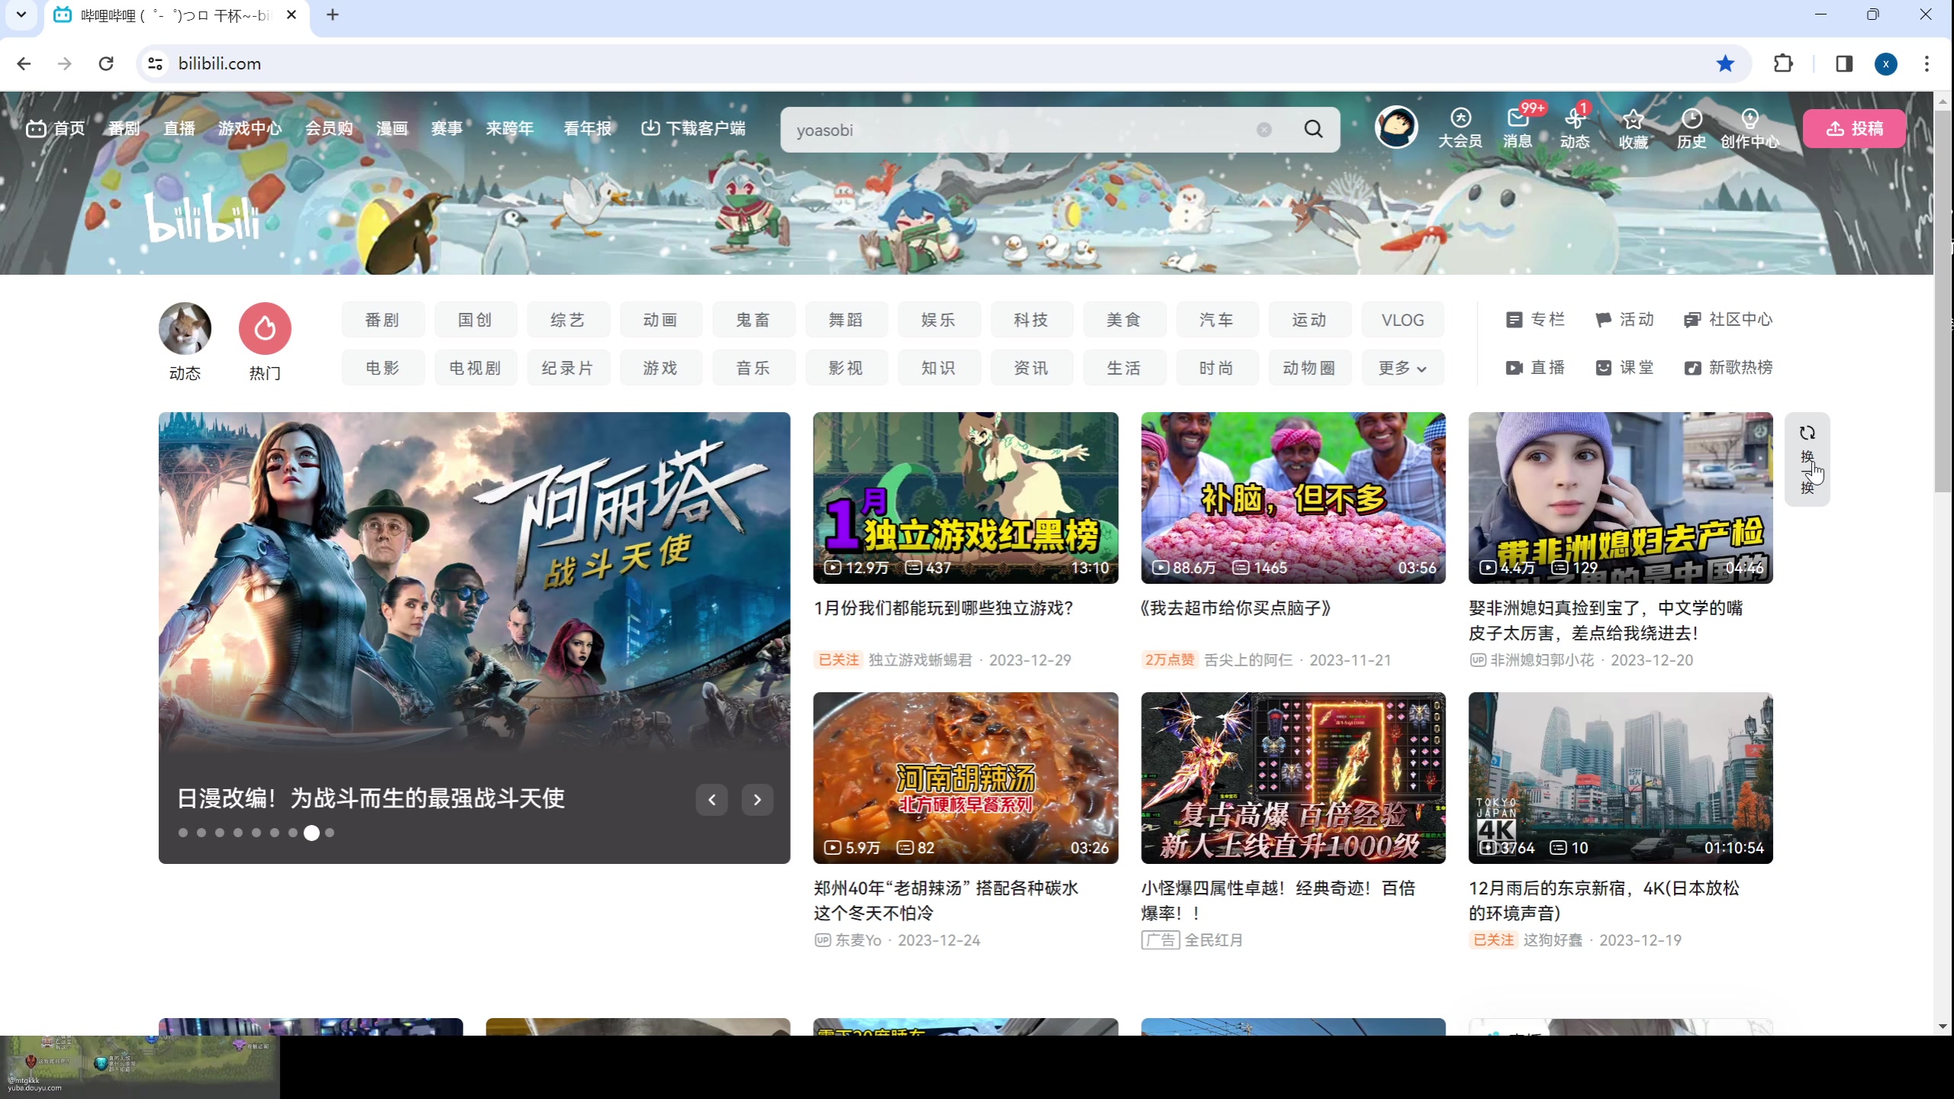Refresh recommendations with 换一换 button

pyautogui.click(x=1807, y=459)
